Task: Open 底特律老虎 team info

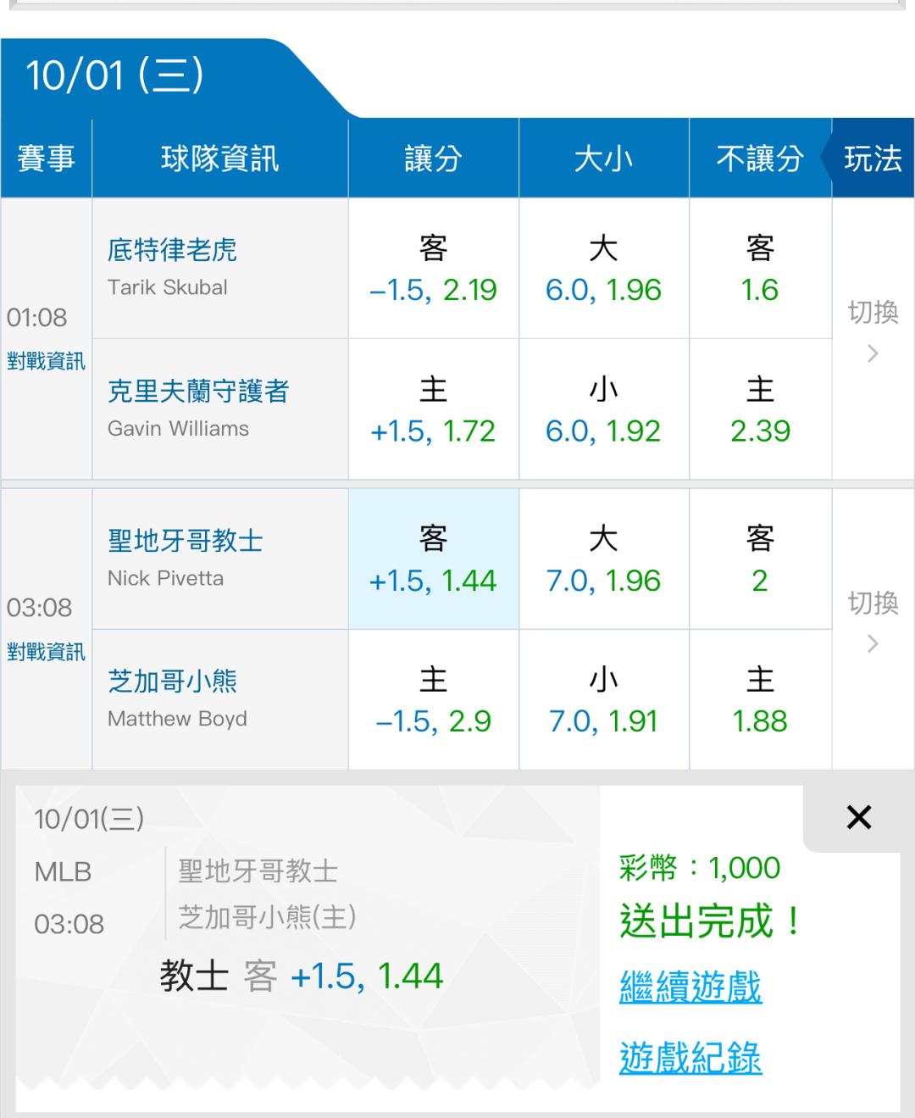Action: [172, 250]
